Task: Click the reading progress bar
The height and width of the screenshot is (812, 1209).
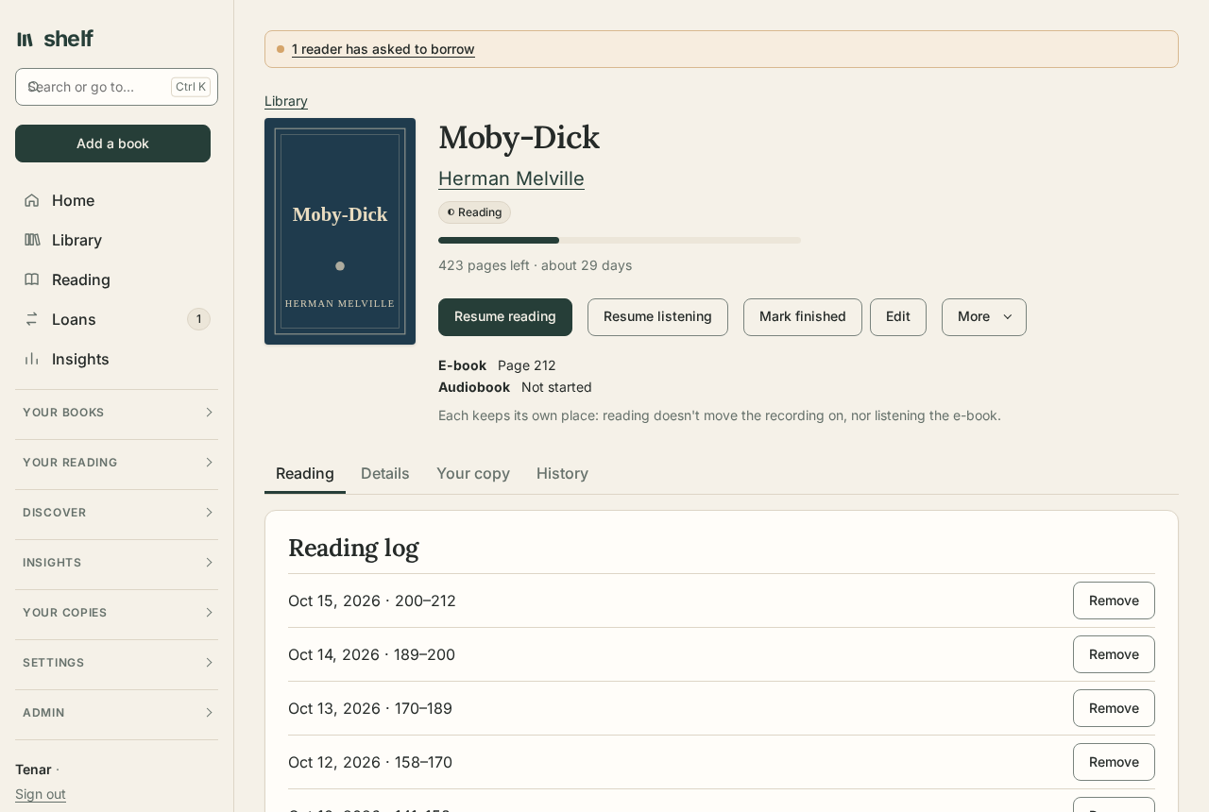Action: point(620,241)
